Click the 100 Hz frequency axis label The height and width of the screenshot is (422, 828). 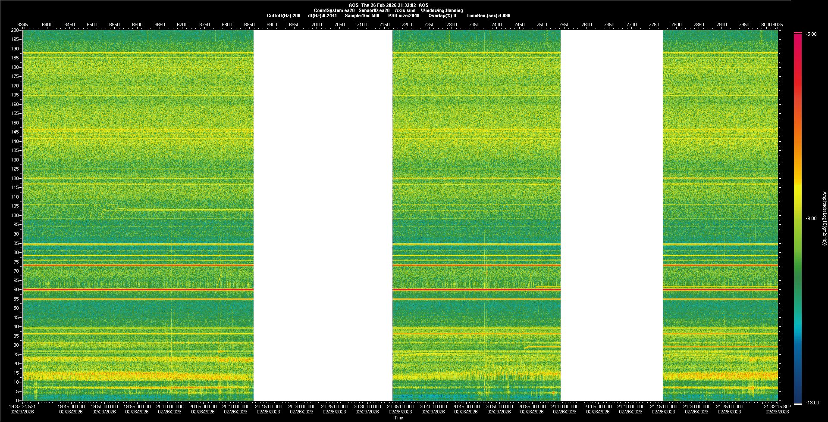(15, 215)
